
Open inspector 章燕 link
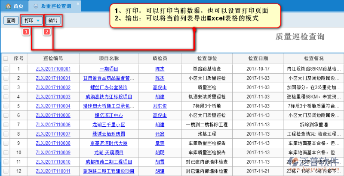point(160,143)
